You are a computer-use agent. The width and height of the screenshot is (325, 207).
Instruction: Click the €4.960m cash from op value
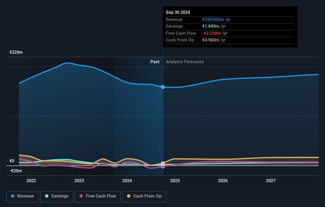pos(211,40)
